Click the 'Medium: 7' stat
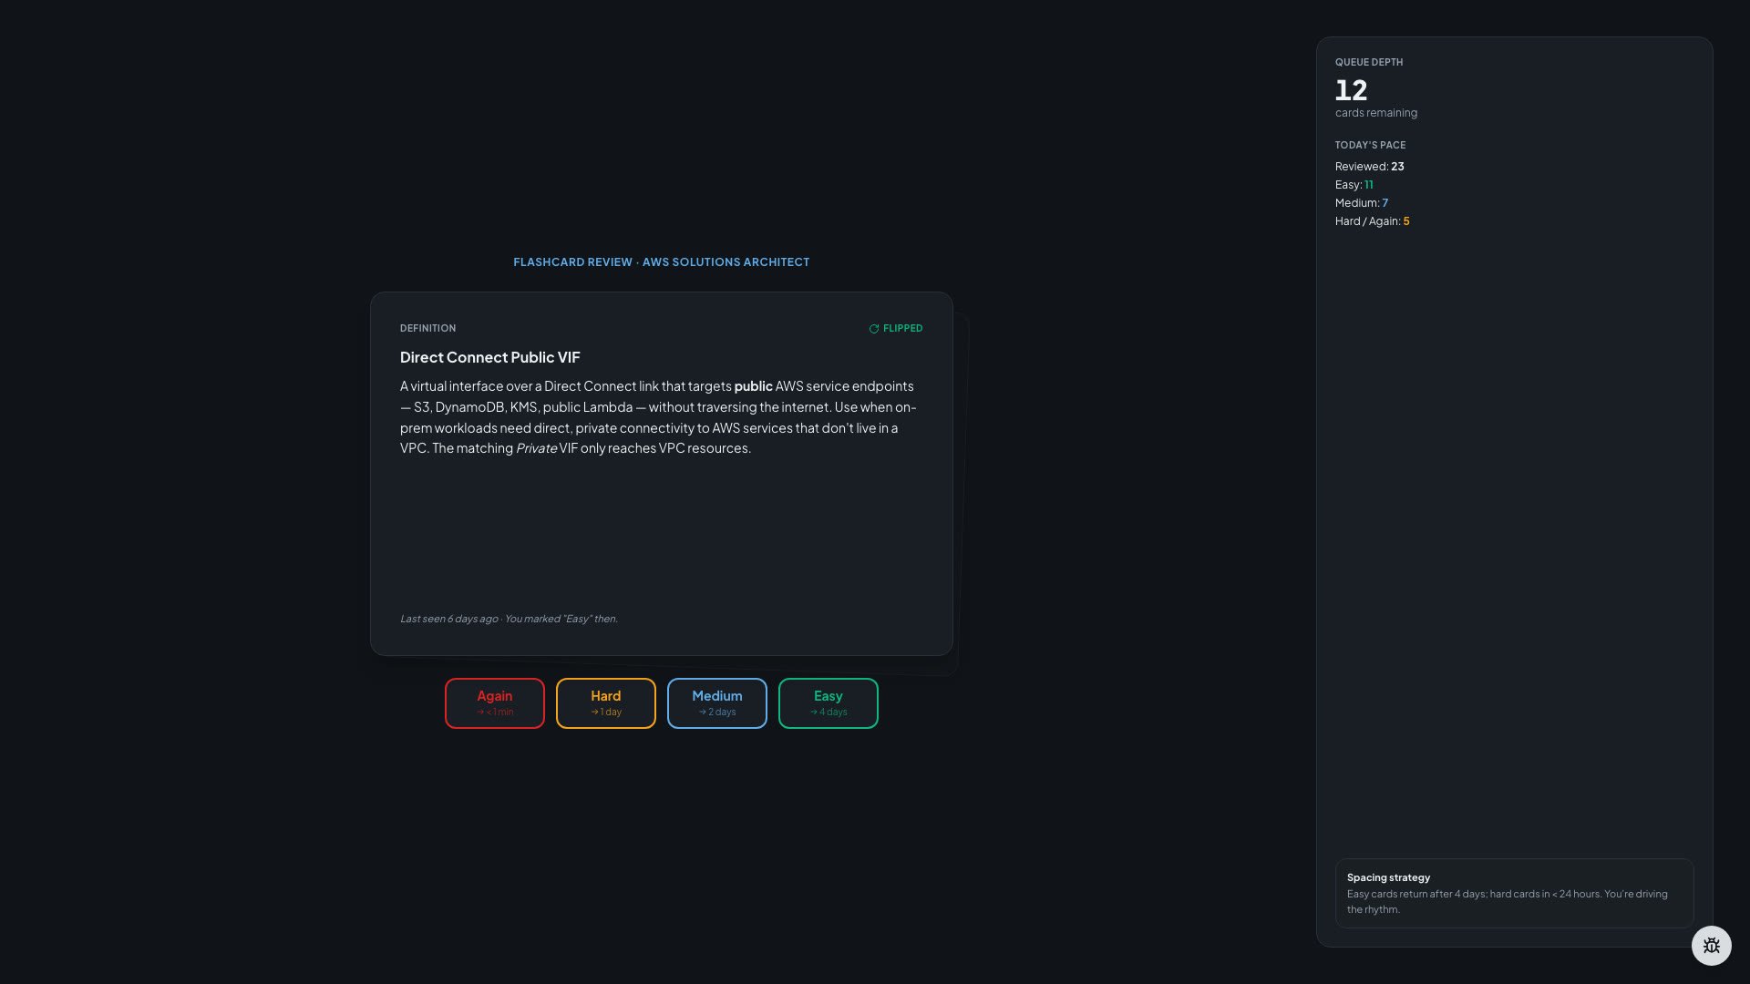Screen dimensions: 1750x984 1362,203
